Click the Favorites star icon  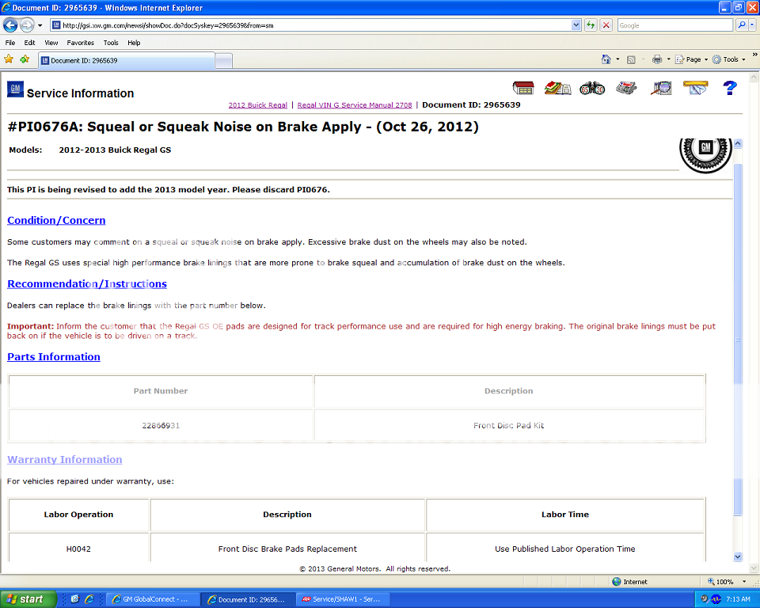(9, 59)
